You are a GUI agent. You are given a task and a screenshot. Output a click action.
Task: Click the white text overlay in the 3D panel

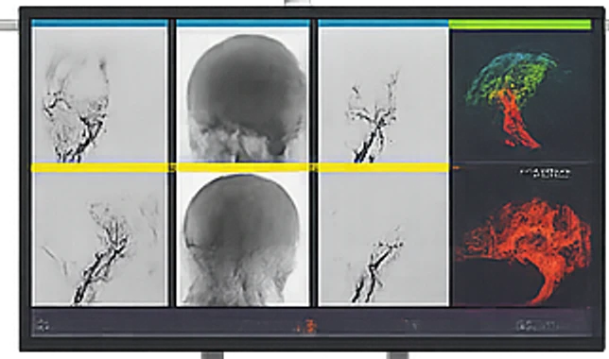click(x=546, y=173)
